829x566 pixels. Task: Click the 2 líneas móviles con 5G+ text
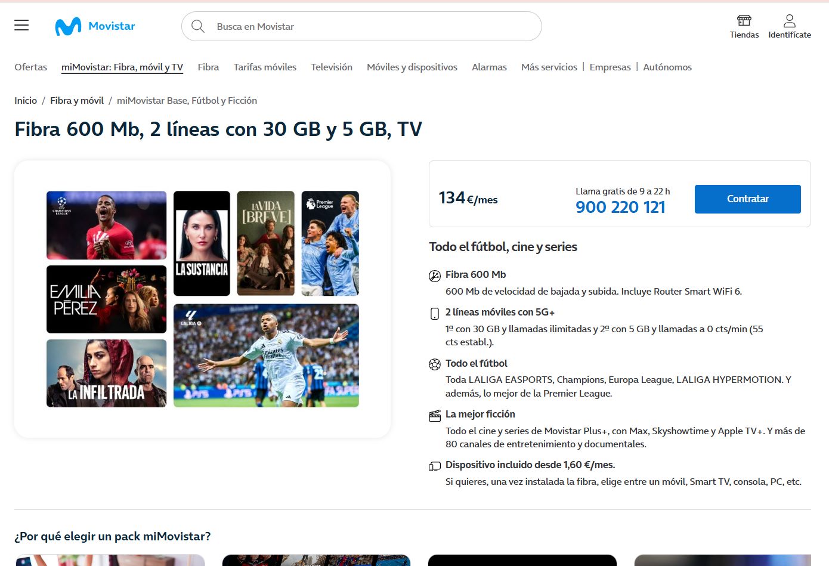(x=500, y=312)
